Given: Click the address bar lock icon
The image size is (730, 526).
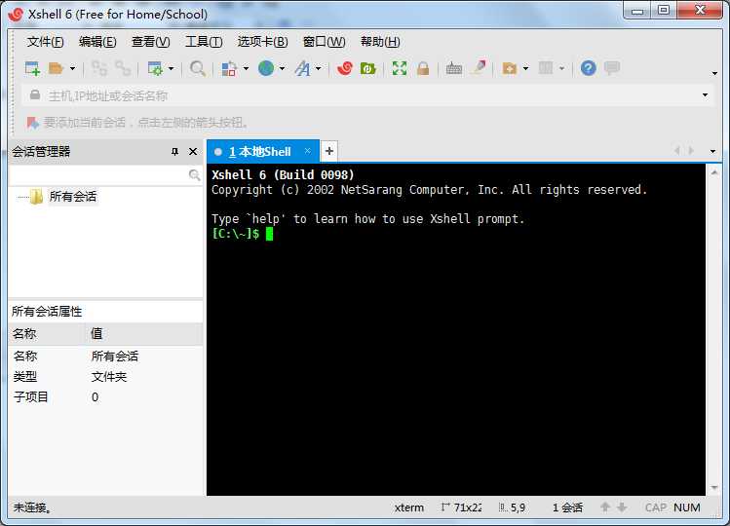Looking at the screenshot, I should pyautogui.click(x=35, y=94).
